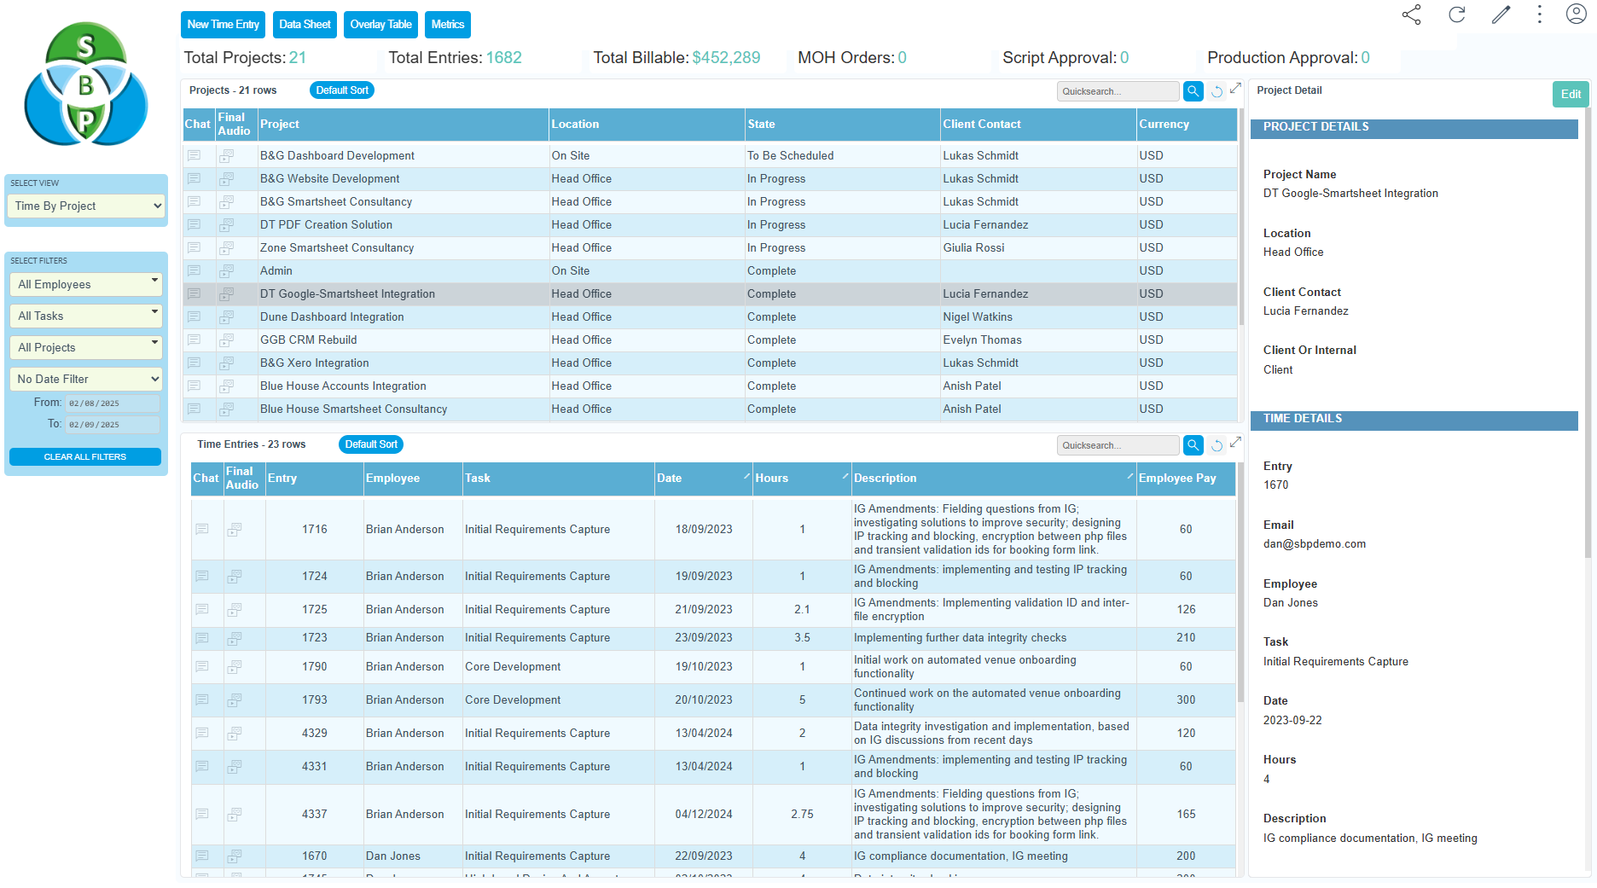Click the New Time Entry button
1597x888 pixels.
coord(223,24)
